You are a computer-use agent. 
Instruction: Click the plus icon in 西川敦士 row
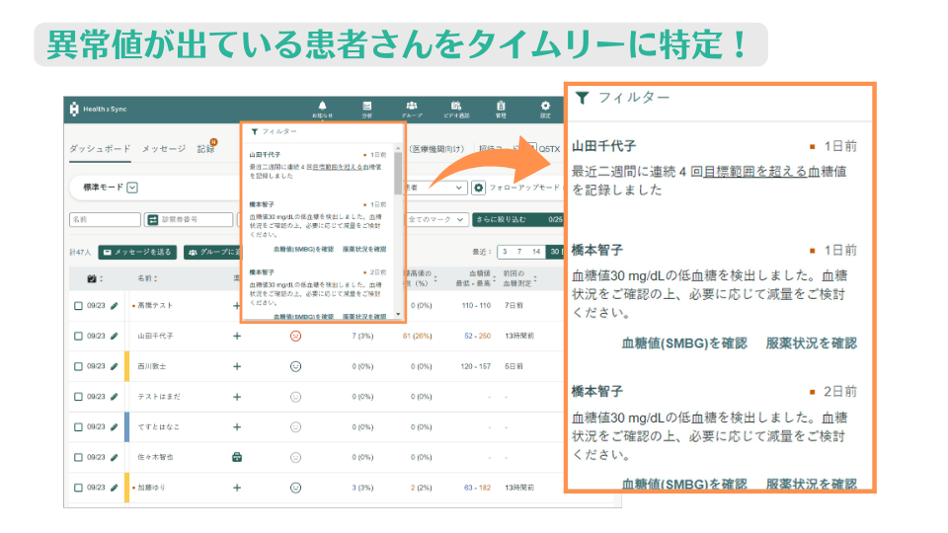click(237, 366)
